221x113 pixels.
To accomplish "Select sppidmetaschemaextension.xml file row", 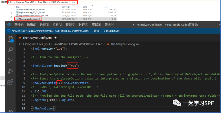I will pos(66,15).
